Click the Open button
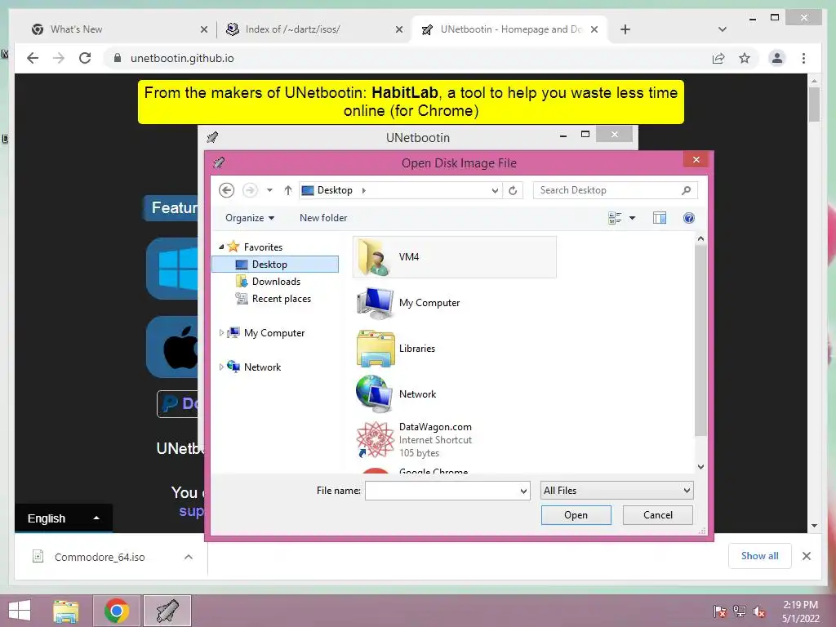 pos(576,515)
